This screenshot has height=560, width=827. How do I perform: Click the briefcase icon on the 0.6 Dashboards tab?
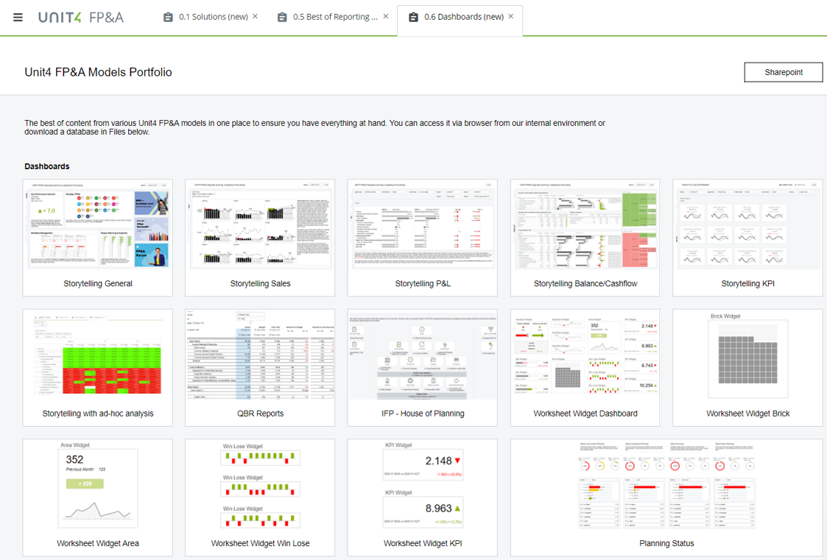point(413,16)
